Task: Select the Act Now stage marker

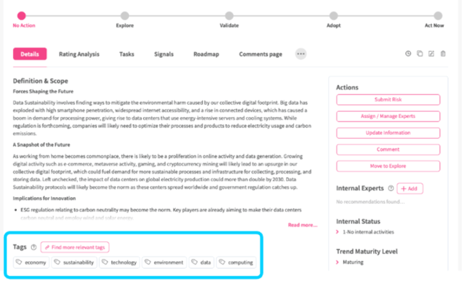Action: pyautogui.click(x=438, y=16)
